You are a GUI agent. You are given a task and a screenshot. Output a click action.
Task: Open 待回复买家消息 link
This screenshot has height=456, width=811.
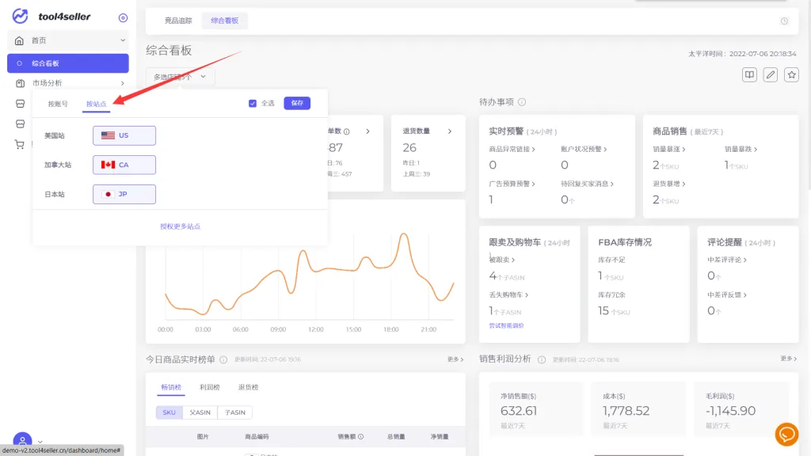[x=588, y=184]
